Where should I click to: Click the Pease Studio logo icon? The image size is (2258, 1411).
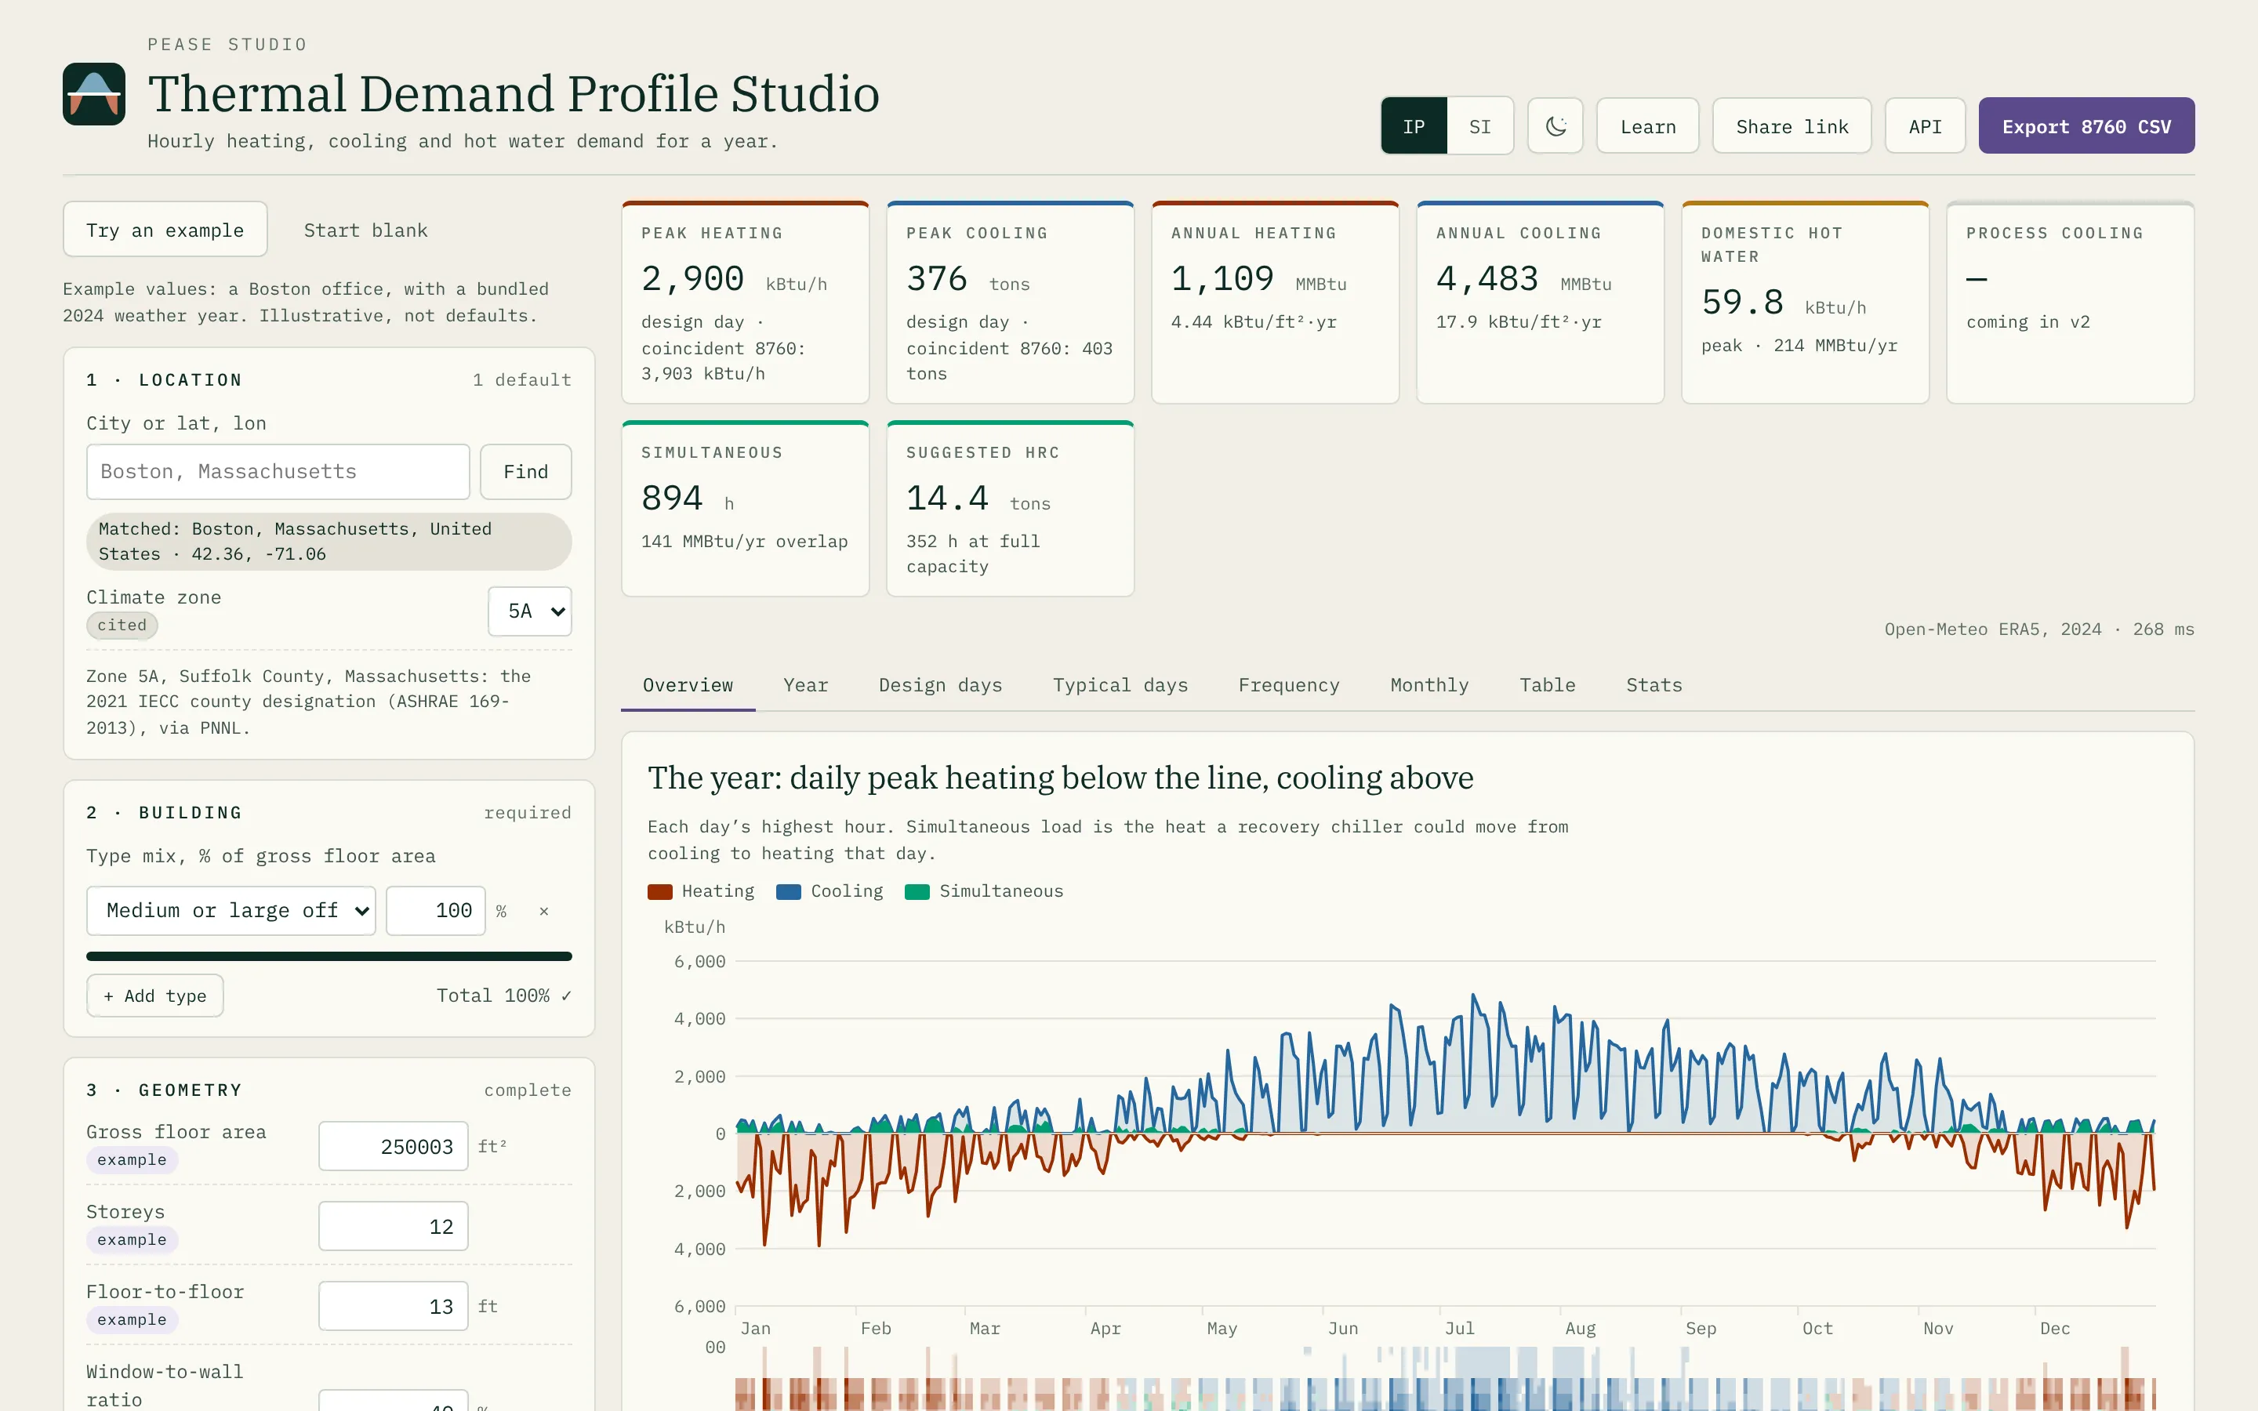click(93, 93)
